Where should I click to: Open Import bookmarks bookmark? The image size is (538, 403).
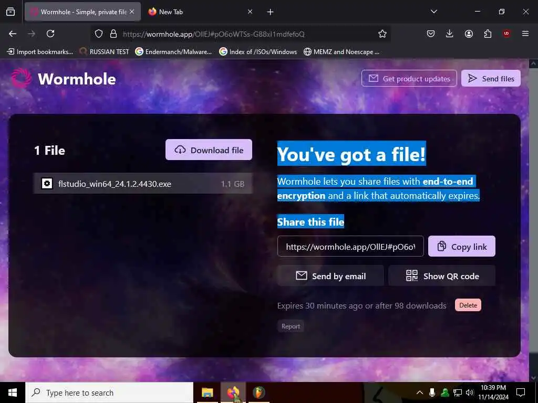(40, 52)
